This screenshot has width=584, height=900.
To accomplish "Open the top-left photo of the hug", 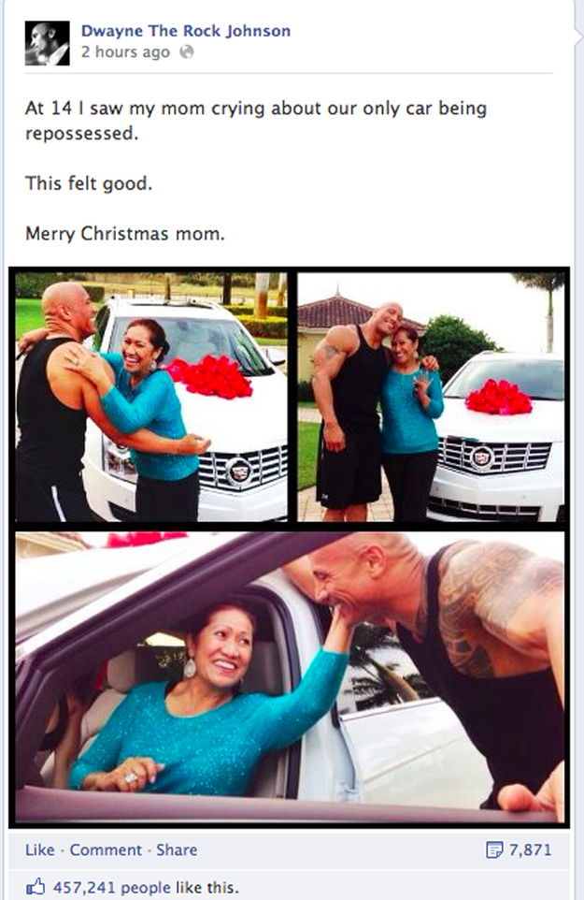I will pyautogui.click(x=151, y=398).
